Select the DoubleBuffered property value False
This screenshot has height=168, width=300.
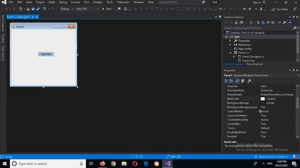[x=263, y=132]
